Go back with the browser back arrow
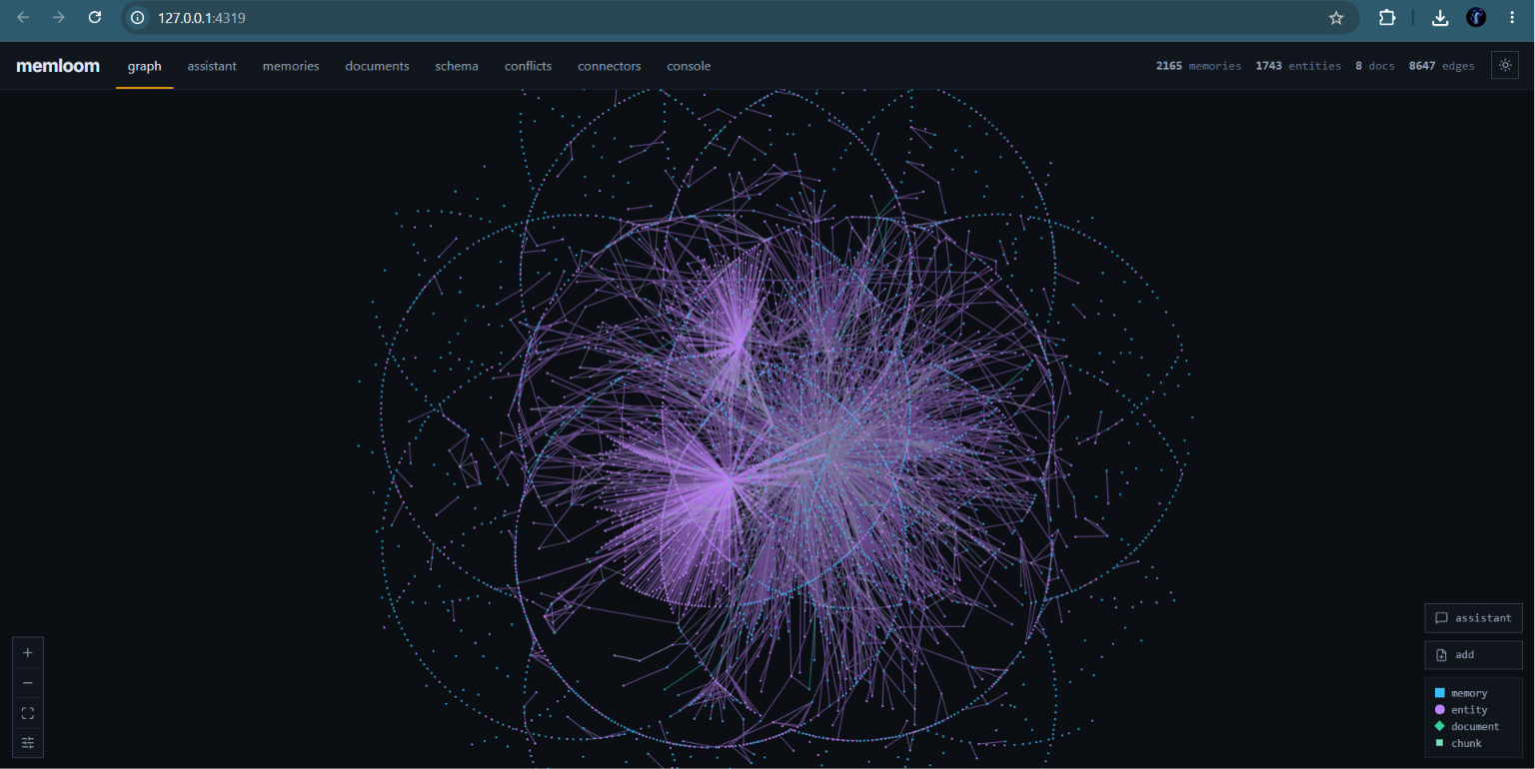The width and height of the screenshot is (1535, 769). point(23,17)
